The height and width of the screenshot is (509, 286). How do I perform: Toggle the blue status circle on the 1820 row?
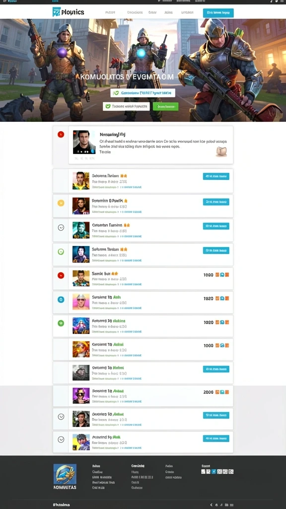[61, 299]
